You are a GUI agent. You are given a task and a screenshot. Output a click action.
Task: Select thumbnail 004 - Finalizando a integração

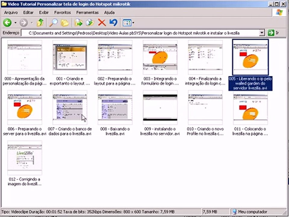(205, 57)
